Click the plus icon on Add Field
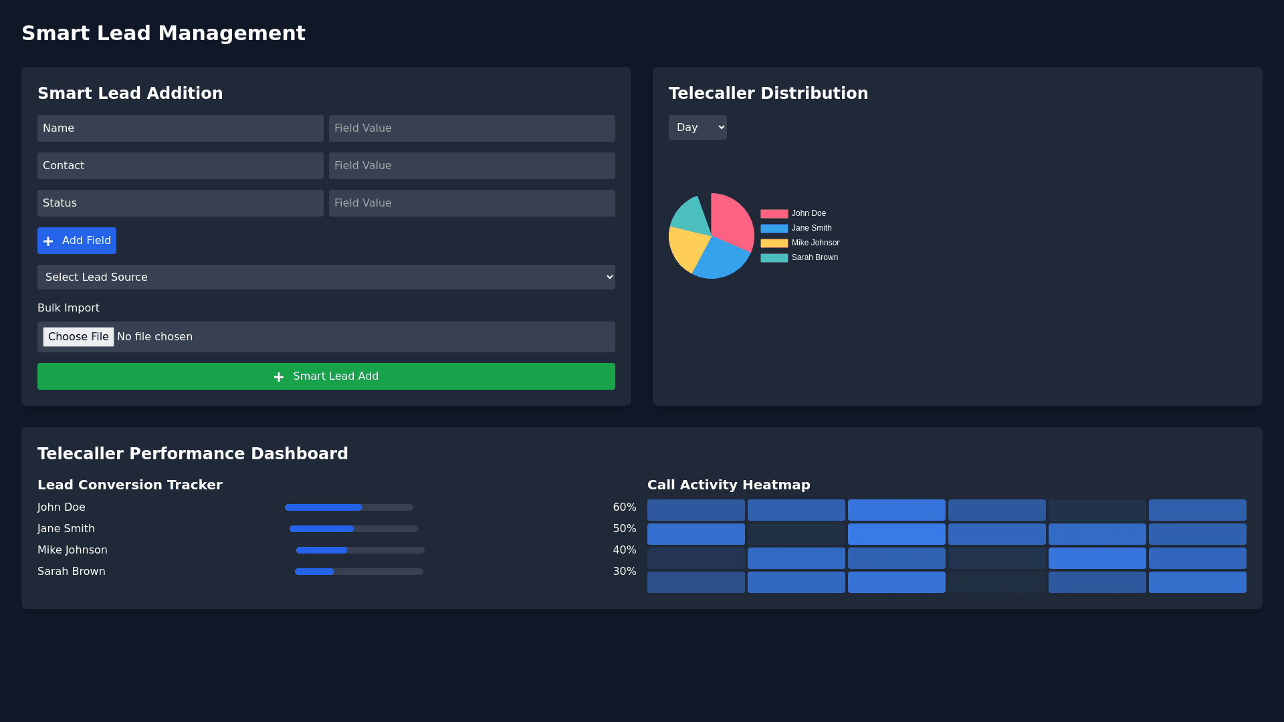Viewport: 1284px width, 722px height. coord(48,241)
